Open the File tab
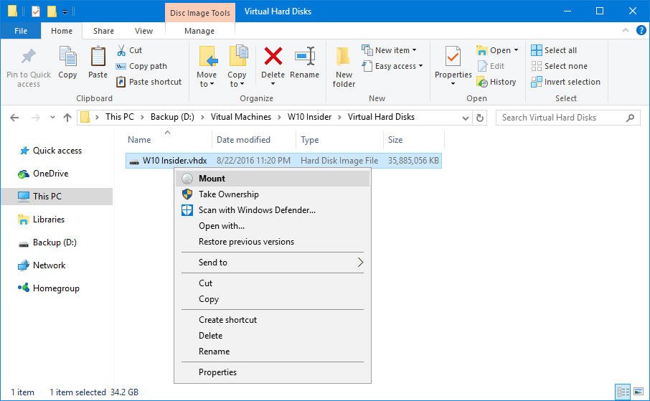This screenshot has height=401, width=650. (21, 31)
